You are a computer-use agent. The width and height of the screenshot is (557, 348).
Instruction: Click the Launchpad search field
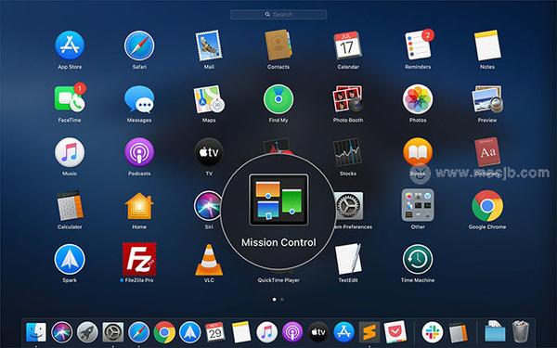coord(278,15)
